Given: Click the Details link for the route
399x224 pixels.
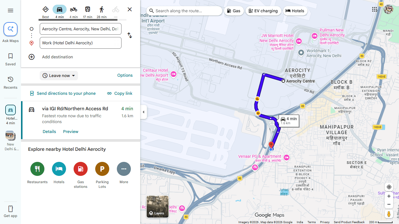Looking at the screenshot, I should 49,132.
